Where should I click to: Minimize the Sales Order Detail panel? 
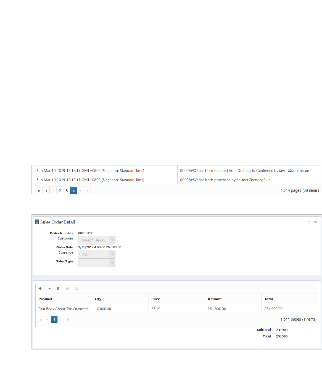tap(309, 222)
